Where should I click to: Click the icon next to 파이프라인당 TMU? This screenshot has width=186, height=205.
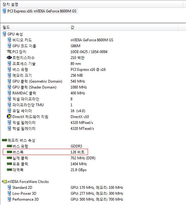click(x=9, y=105)
